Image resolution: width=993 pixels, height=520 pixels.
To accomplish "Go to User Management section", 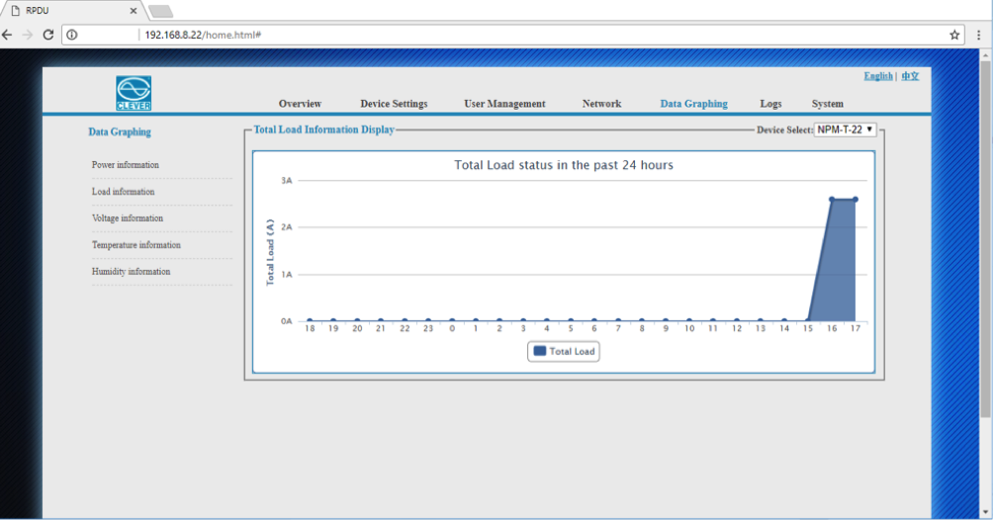I will coord(504,104).
